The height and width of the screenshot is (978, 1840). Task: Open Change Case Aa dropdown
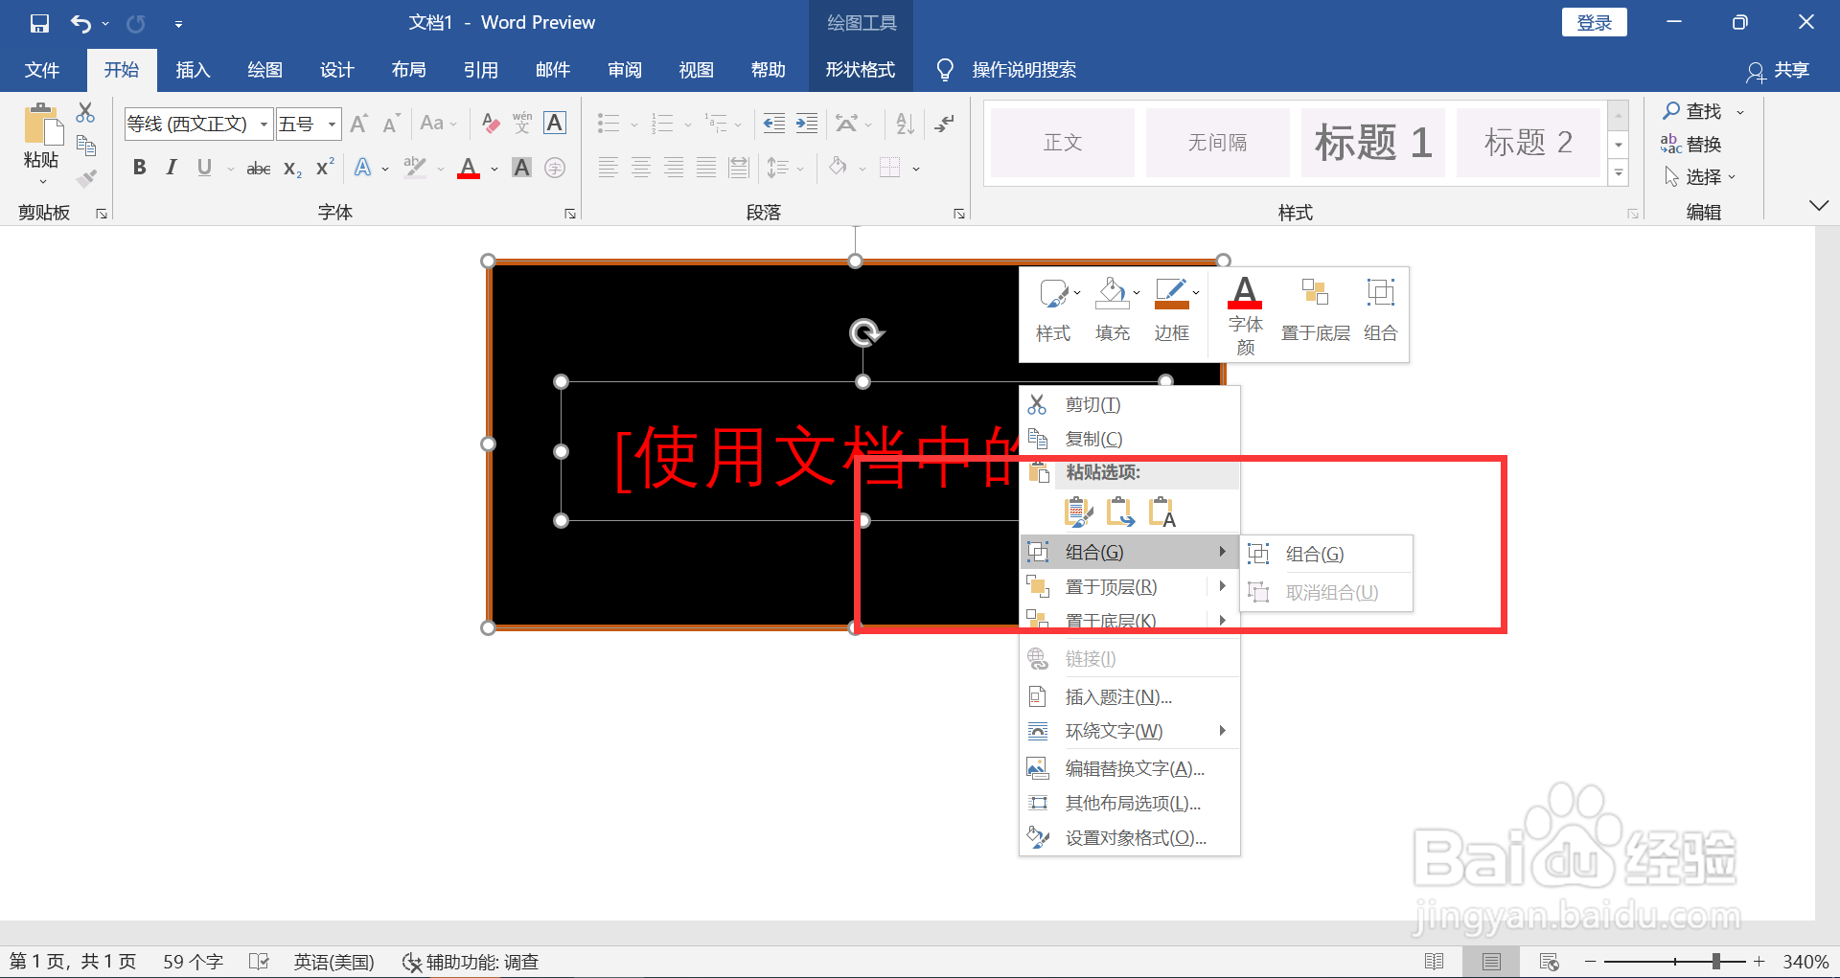[438, 124]
